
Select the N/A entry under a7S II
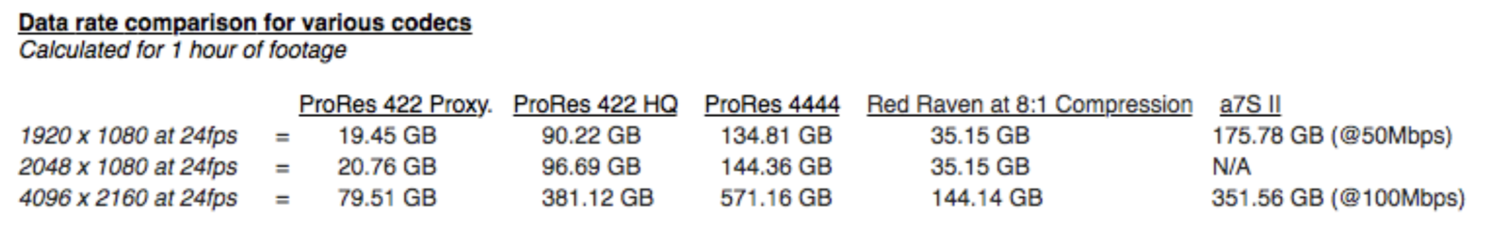(x=1231, y=167)
